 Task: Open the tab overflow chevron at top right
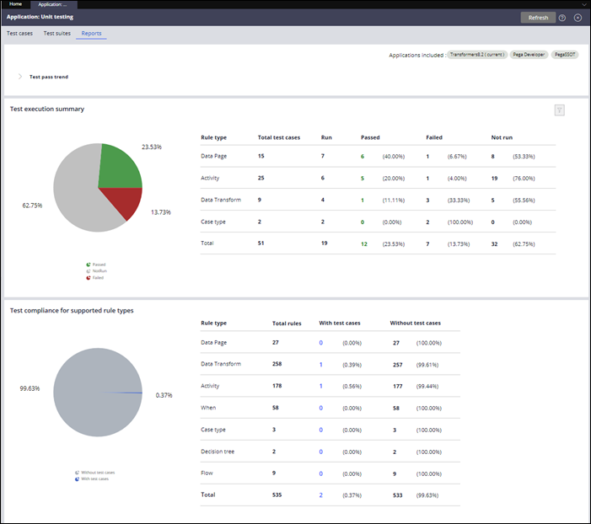(x=584, y=4)
